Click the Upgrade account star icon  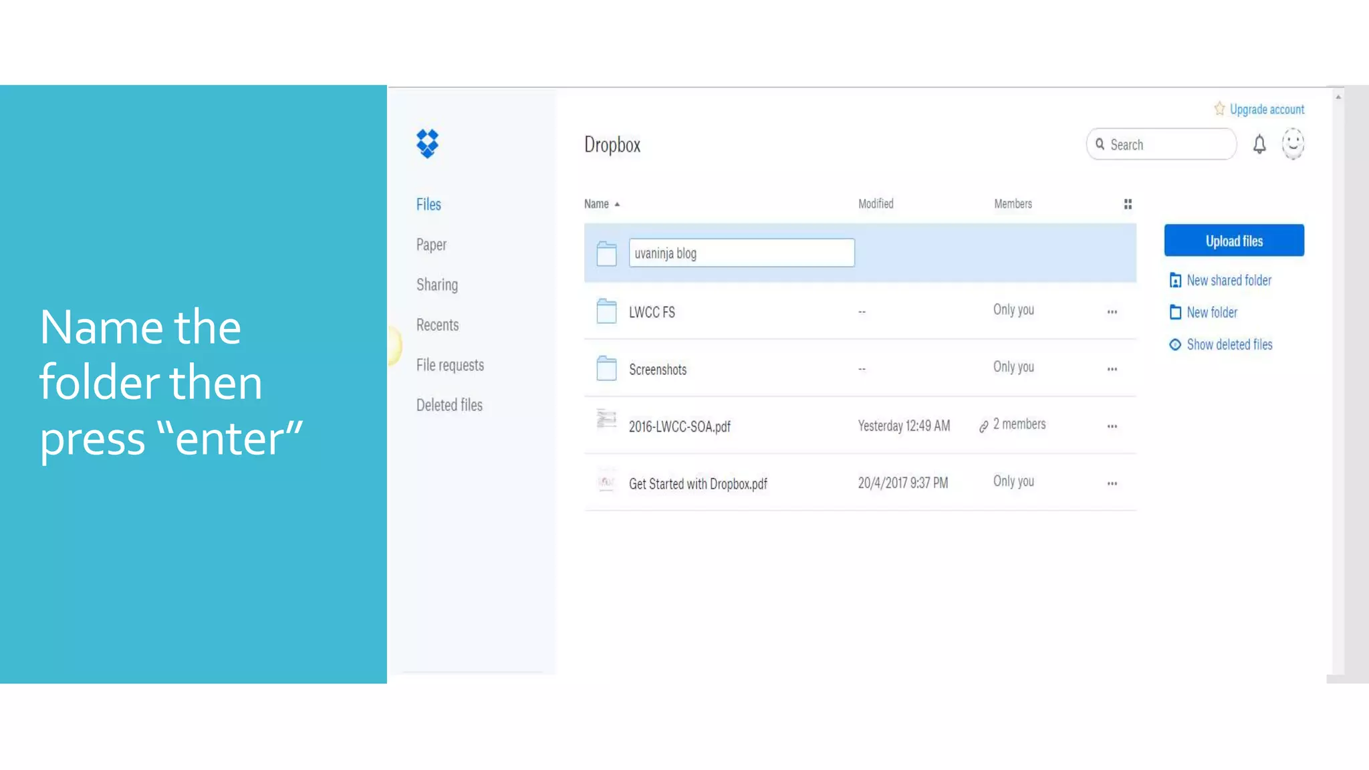pyautogui.click(x=1219, y=109)
